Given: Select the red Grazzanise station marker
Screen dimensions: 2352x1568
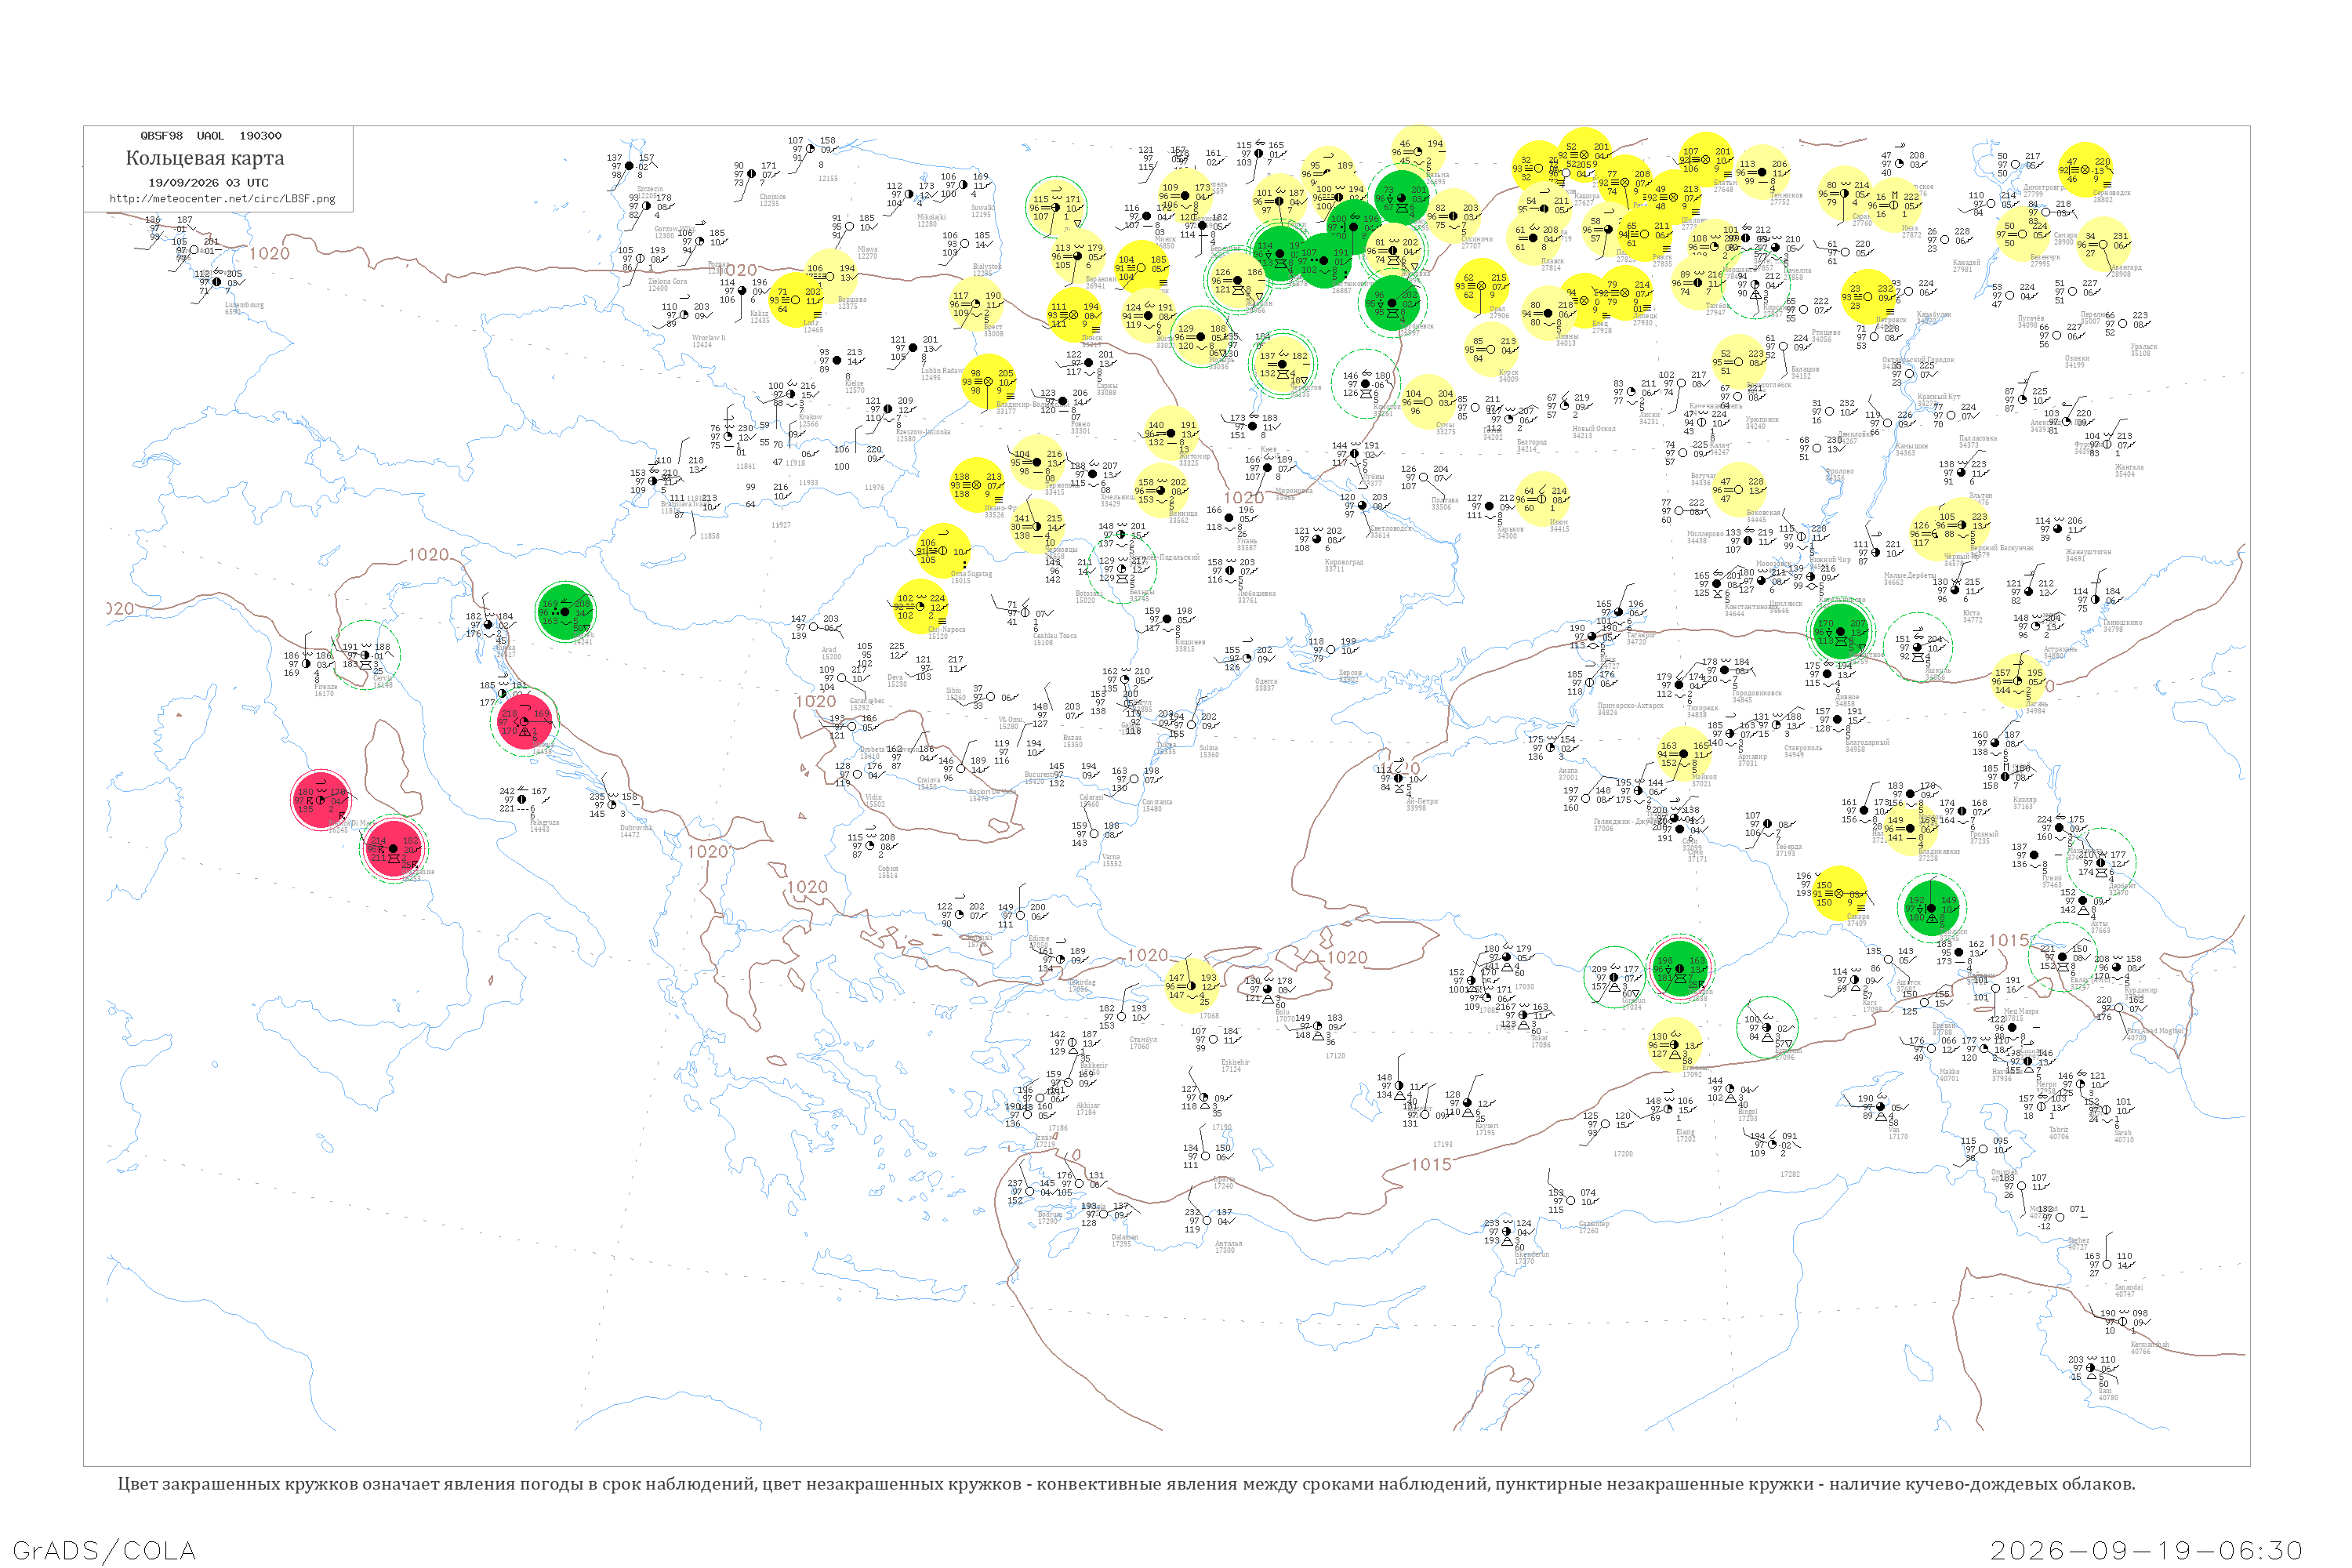Looking at the screenshot, I should [x=394, y=849].
